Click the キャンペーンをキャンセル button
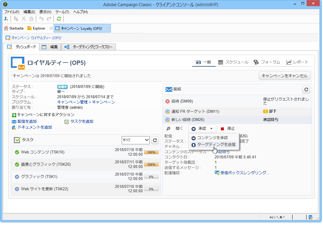The image size is (323, 225). point(284,76)
